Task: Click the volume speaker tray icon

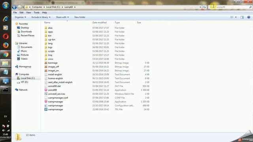Action: [4, 130]
